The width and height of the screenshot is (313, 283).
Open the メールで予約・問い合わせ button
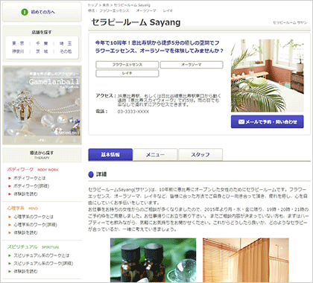[x=267, y=122]
